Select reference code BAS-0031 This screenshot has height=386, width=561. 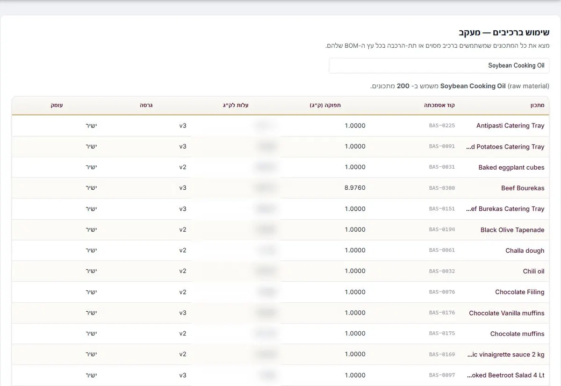(442, 167)
